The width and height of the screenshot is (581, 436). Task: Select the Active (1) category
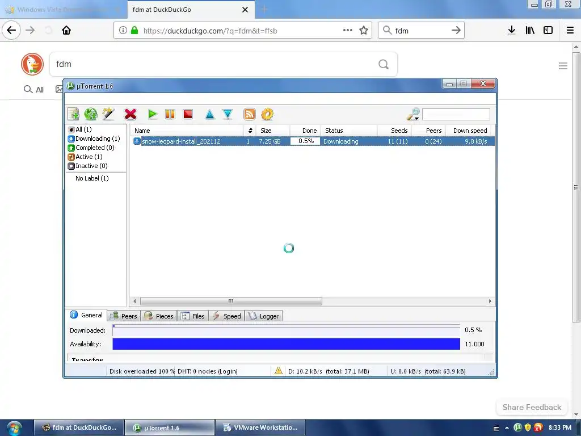point(85,157)
